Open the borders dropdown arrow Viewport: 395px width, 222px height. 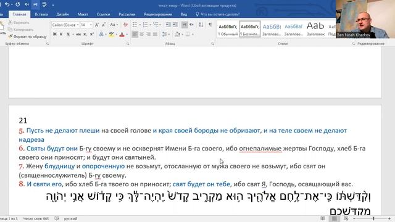point(193,35)
